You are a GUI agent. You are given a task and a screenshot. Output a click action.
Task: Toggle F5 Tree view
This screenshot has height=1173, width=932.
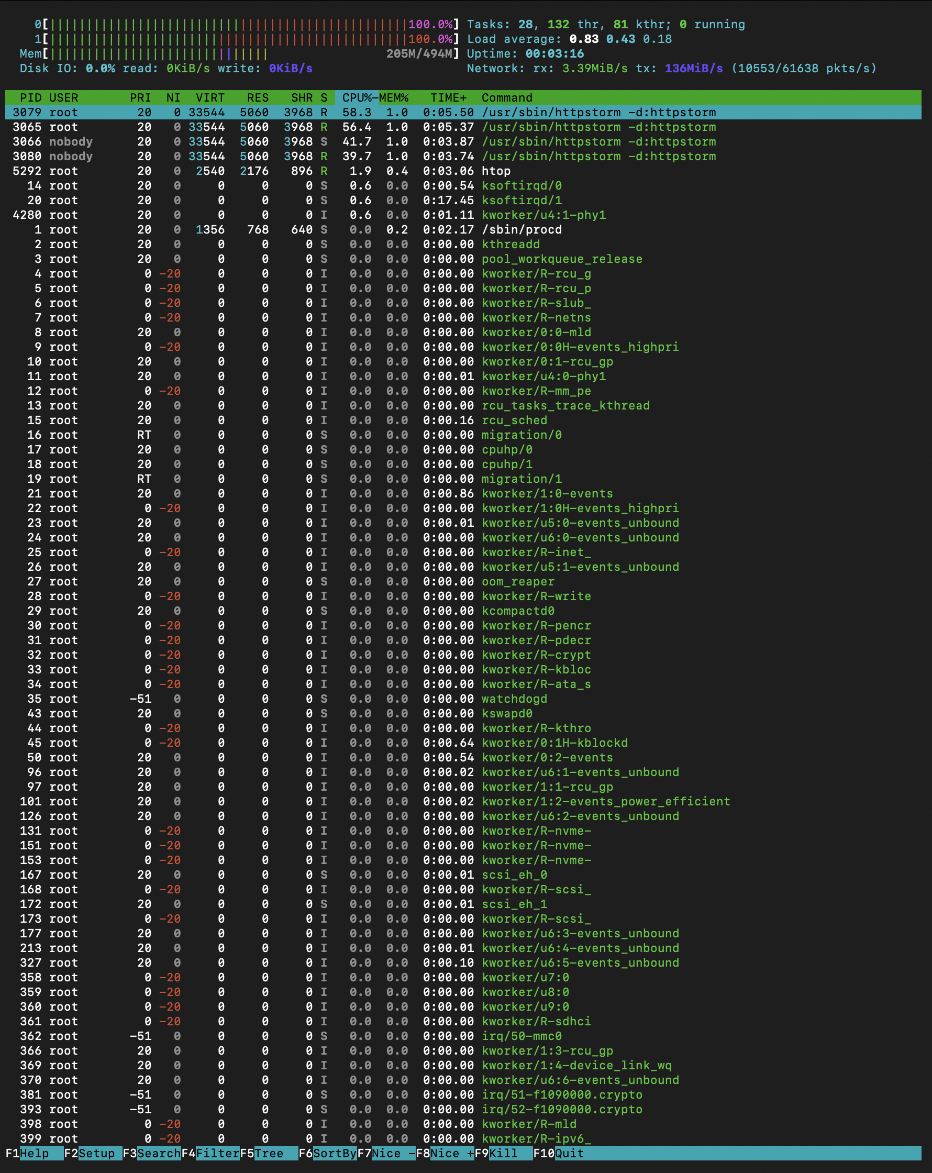(269, 1153)
